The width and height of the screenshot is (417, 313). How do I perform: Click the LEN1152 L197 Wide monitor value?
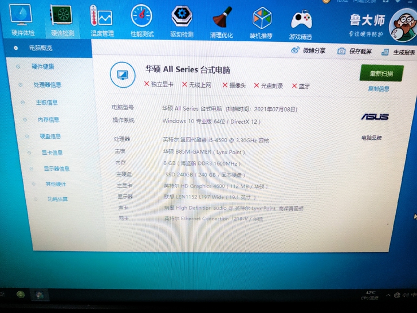click(210, 197)
